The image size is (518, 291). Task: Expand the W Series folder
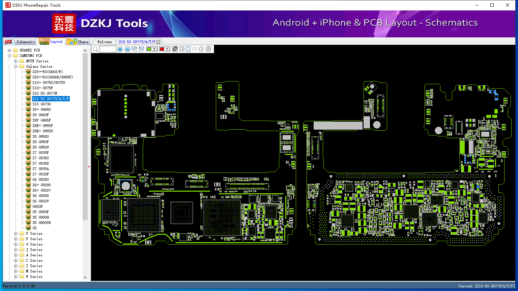pos(16,277)
